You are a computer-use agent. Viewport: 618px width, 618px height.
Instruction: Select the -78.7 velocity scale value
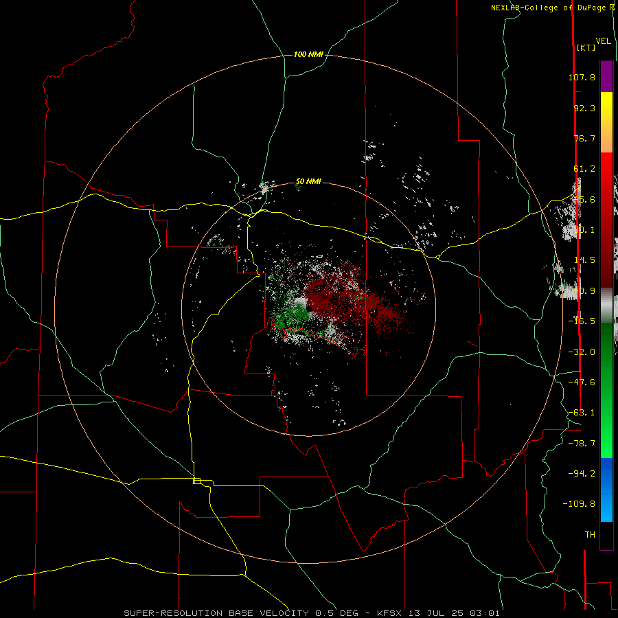(582, 444)
